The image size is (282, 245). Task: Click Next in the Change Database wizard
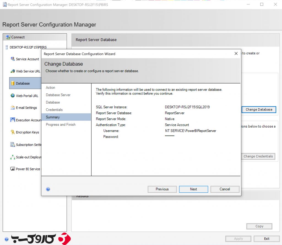click(193, 189)
